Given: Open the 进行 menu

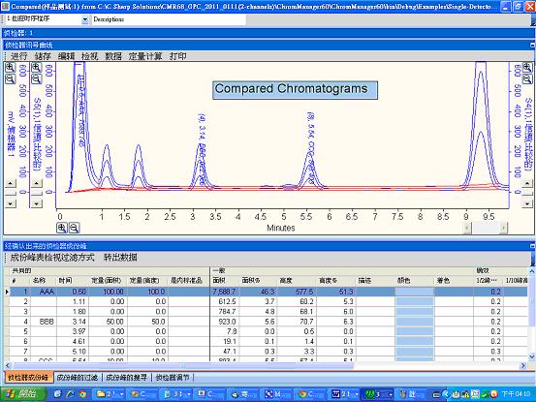Looking at the screenshot, I should (18, 56).
